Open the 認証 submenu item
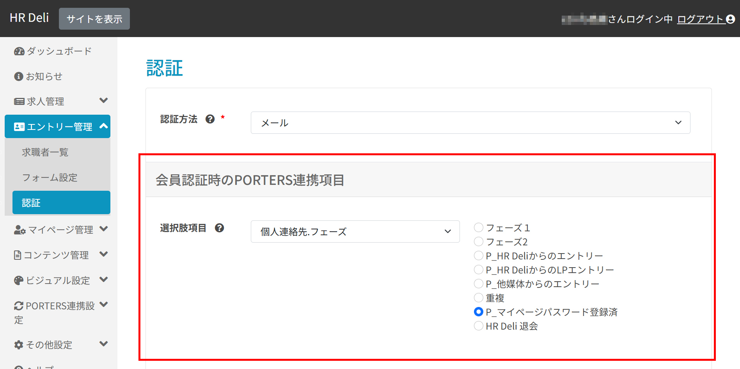 pyautogui.click(x=61, y=202)
